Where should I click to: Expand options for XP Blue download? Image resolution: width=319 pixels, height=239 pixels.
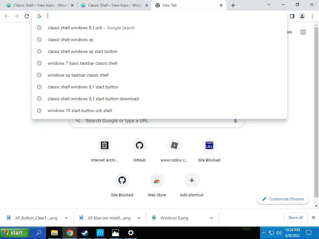point(139,218)
